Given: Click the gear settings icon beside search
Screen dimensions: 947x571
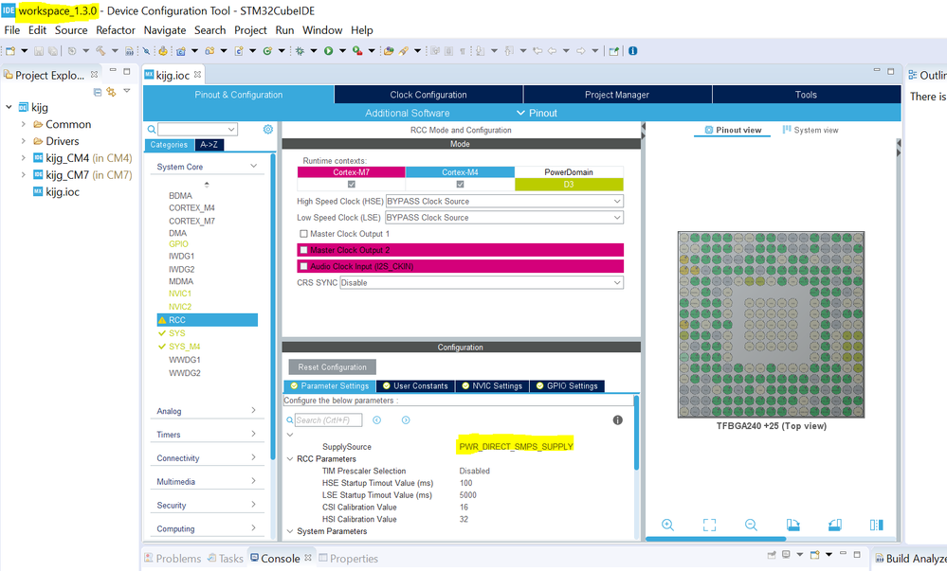Looking at the screenshot, I should pos(268,129).
